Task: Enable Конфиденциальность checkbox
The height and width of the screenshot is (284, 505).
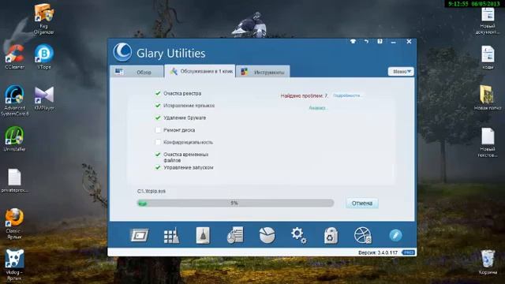Action: [x=158, y=142]
